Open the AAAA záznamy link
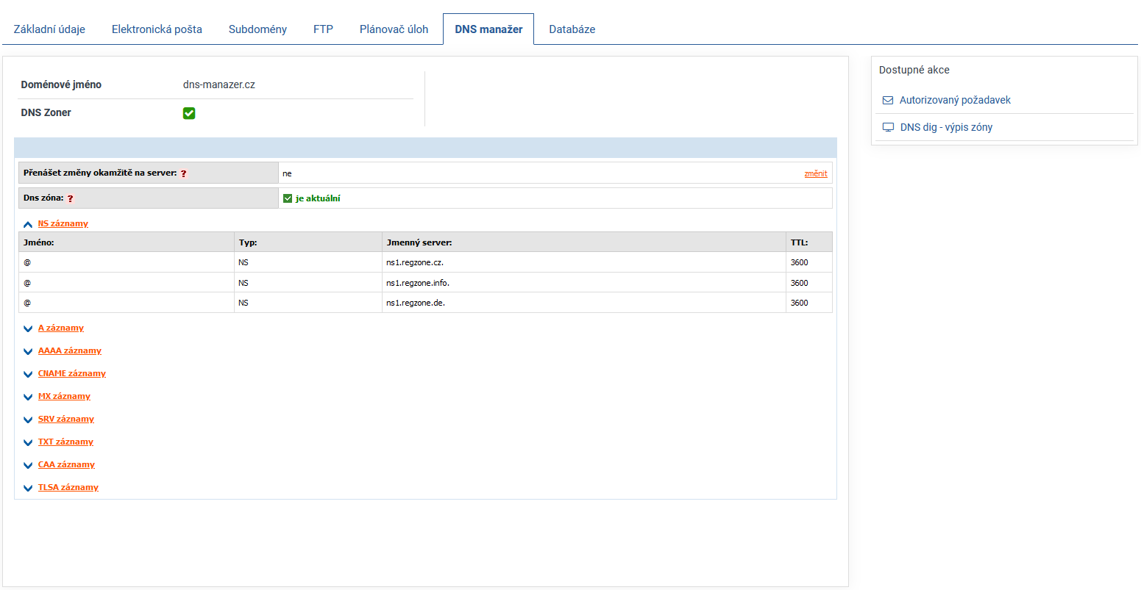This screenshot has width=1141, height=590. pyautogui.click(x=70, y=351)
